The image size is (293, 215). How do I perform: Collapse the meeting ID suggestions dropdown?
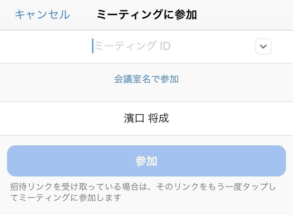click(262, 46)
